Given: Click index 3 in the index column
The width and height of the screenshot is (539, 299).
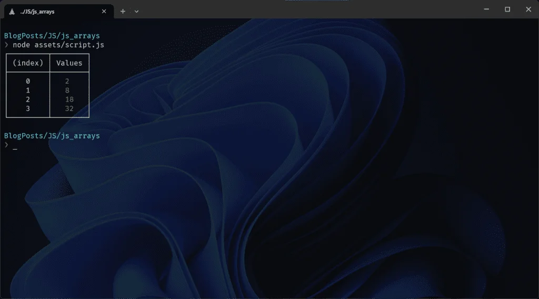Looking at the screenshot, I should [28, 108].
